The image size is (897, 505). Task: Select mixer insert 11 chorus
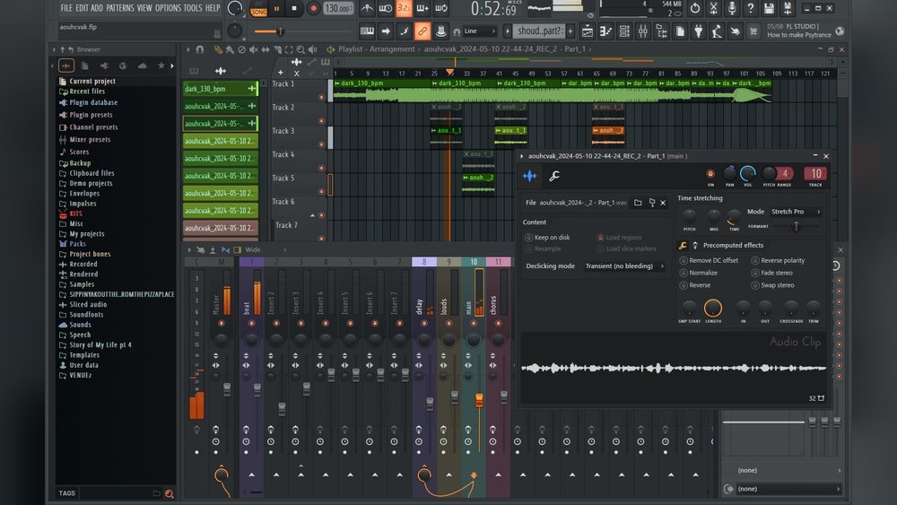498,262
